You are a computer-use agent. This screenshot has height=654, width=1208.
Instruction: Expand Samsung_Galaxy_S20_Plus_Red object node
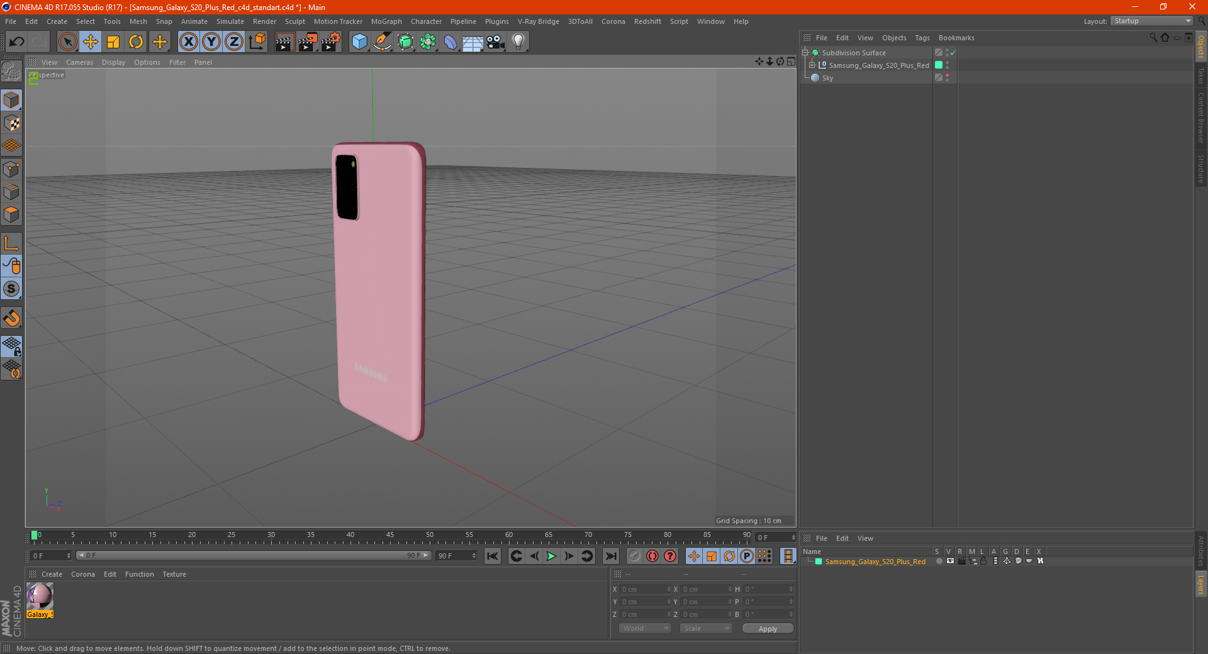point(812,65)
